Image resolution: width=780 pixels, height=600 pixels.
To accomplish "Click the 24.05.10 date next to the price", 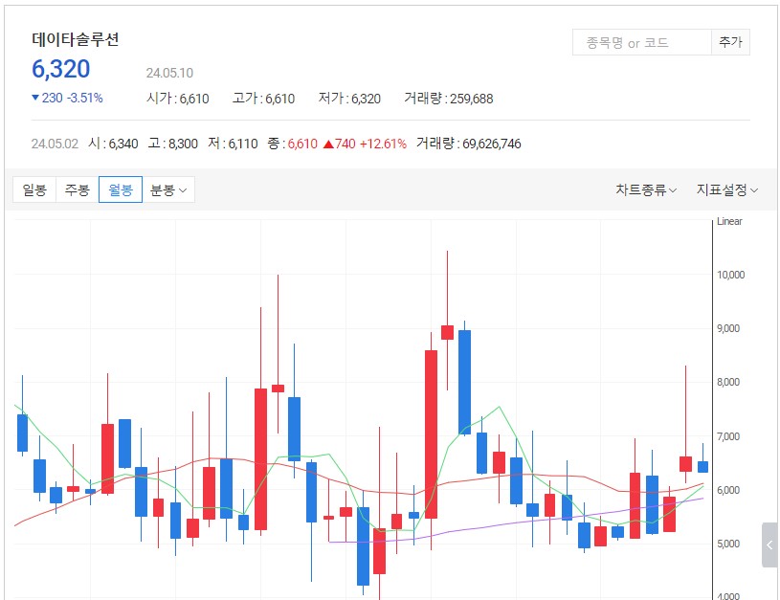I will pyautogui.click(x=170, y=73).
